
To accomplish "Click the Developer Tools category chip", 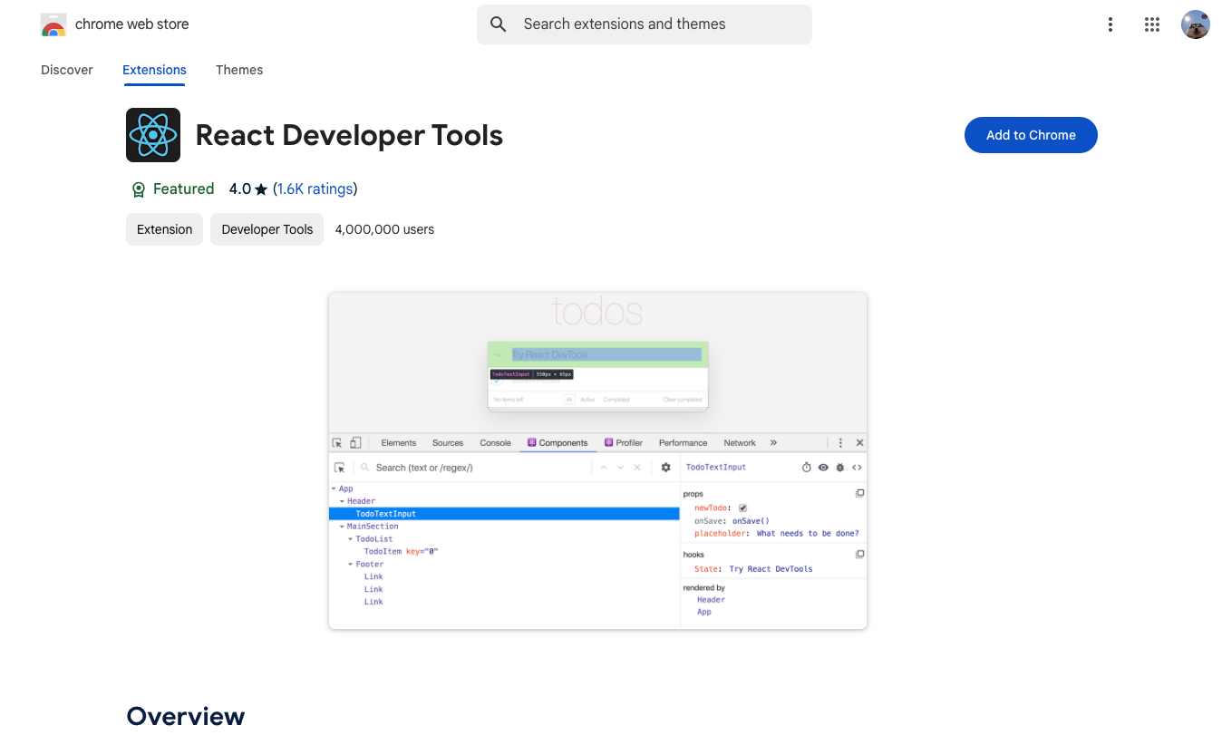I will click(x=267, y=229).
